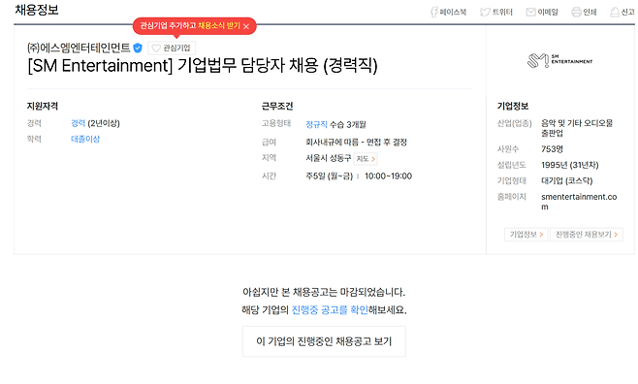Click the 대기업 (코스닥) company type

(x=567, y=180)
